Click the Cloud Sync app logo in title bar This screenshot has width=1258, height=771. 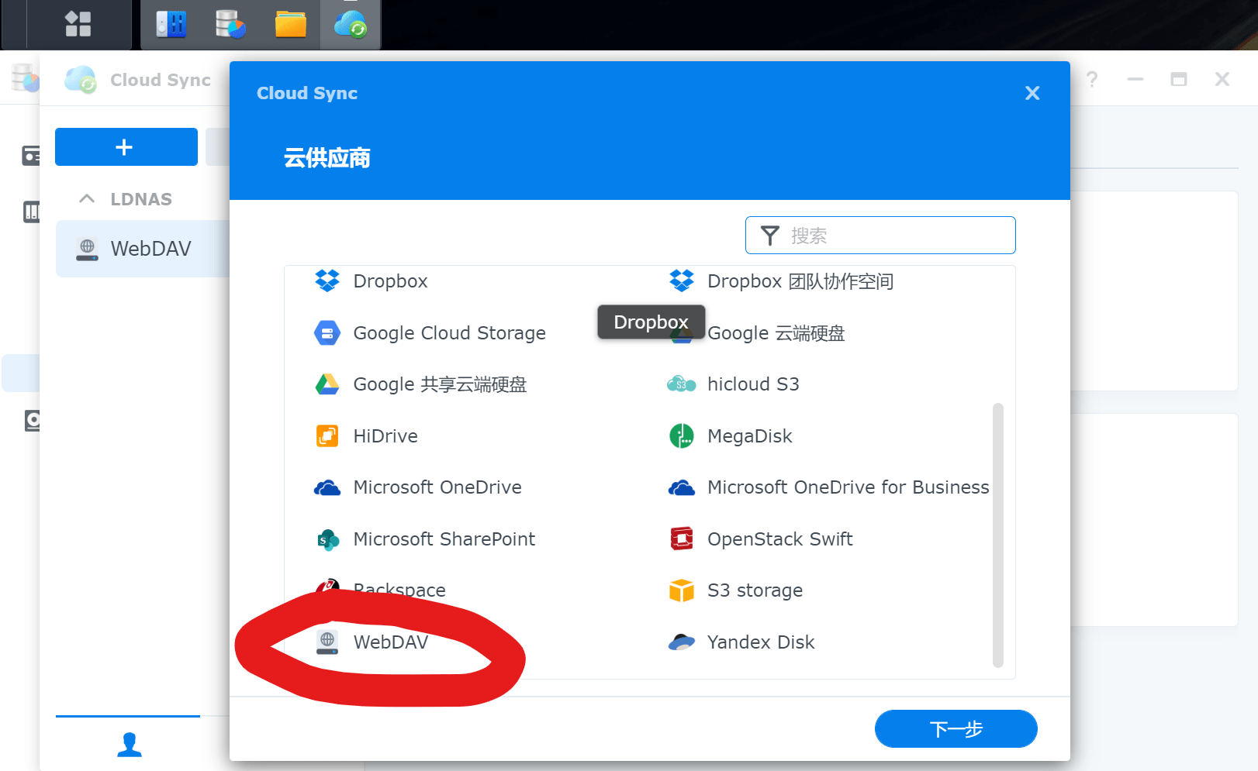81,80
